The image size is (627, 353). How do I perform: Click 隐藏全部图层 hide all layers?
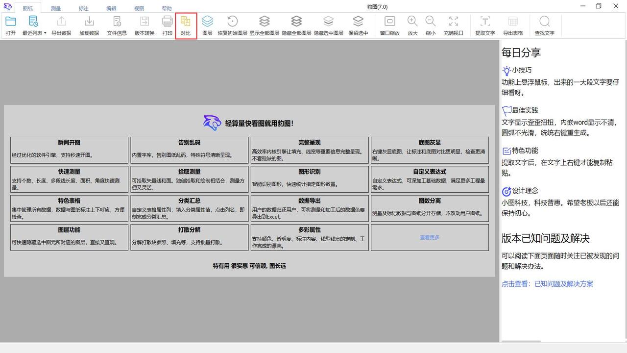coord(296,26)
